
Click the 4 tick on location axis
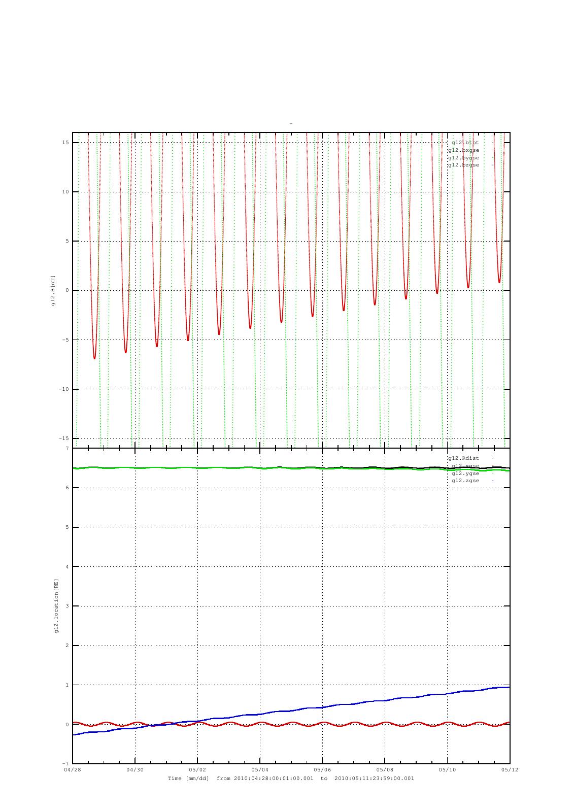[x=67, y=567]
